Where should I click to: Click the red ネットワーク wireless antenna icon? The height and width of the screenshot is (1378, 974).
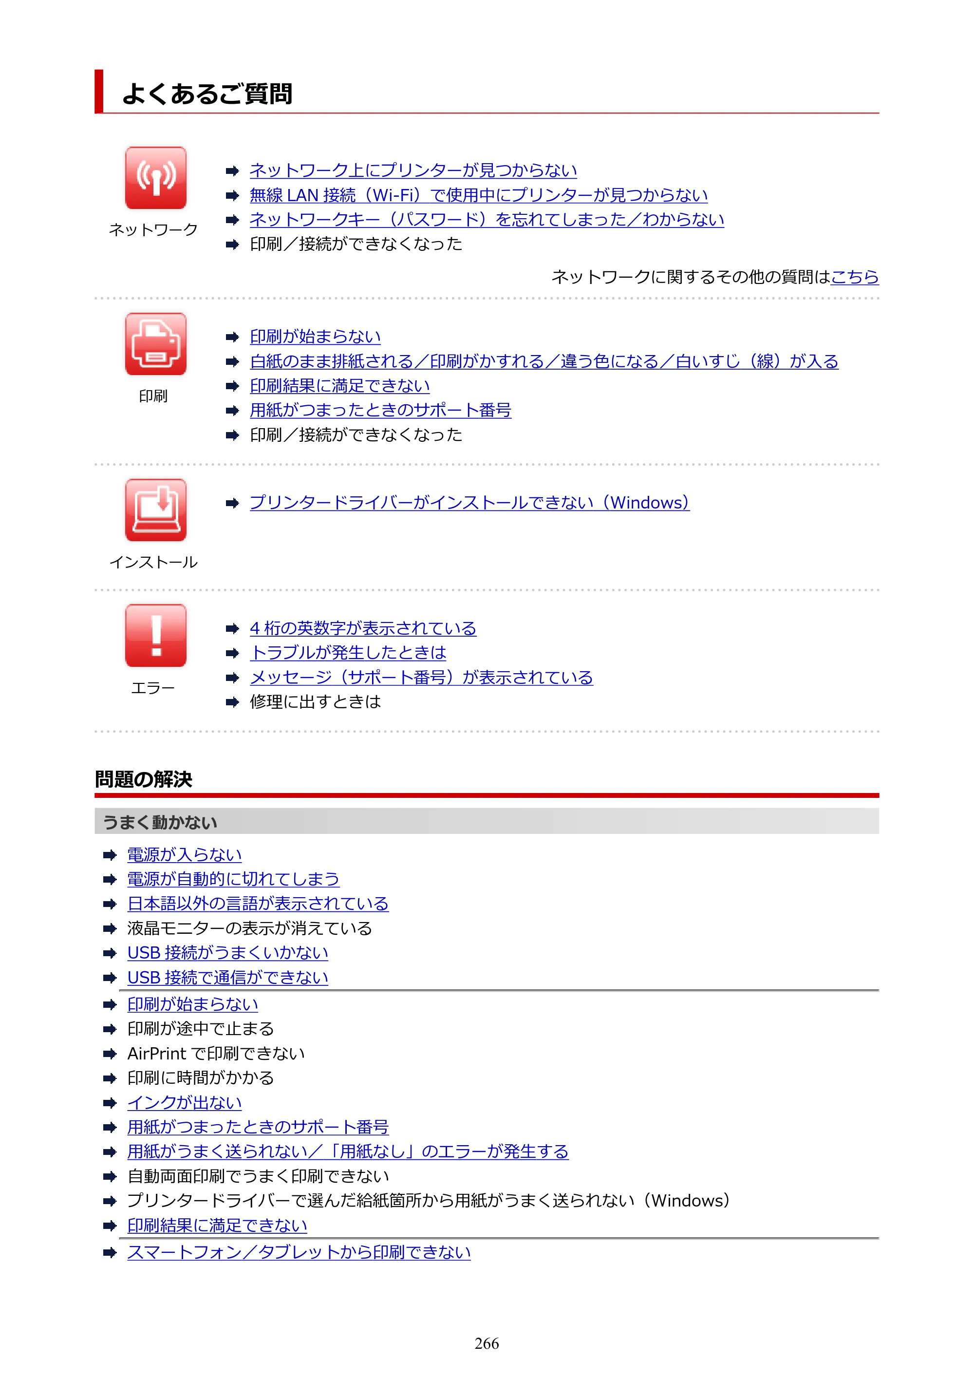tap(155, 178)
